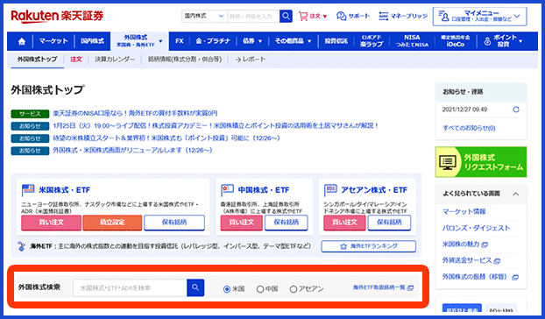The width and height of the screenshot is (545, 319).
Task: Click the external-link icon beside 海外ETF取扱銘柄一覧
Action: coord(410,287)
